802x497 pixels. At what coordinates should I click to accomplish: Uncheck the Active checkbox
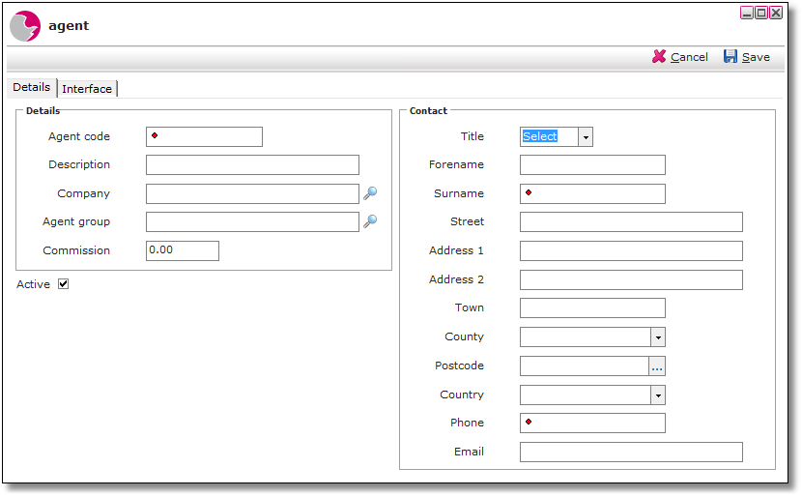click(x=63, y=284)
